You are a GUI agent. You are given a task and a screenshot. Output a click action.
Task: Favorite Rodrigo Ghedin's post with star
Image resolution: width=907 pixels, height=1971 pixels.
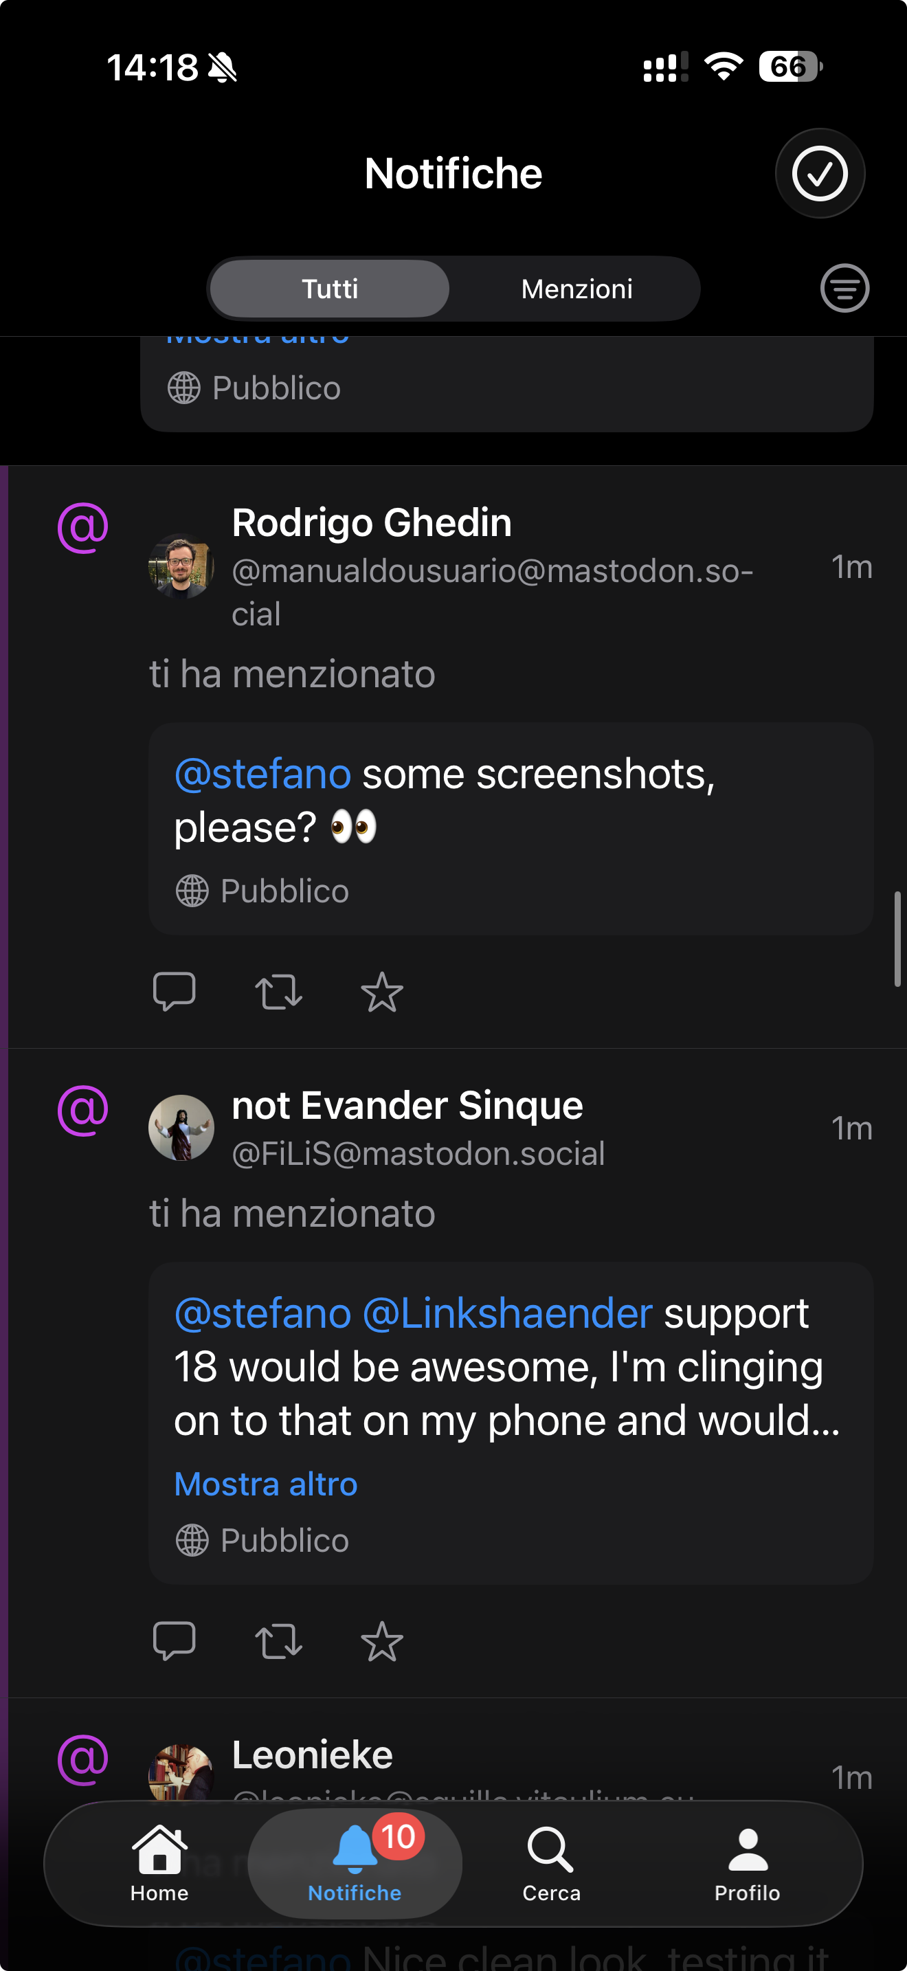[381, 992]
